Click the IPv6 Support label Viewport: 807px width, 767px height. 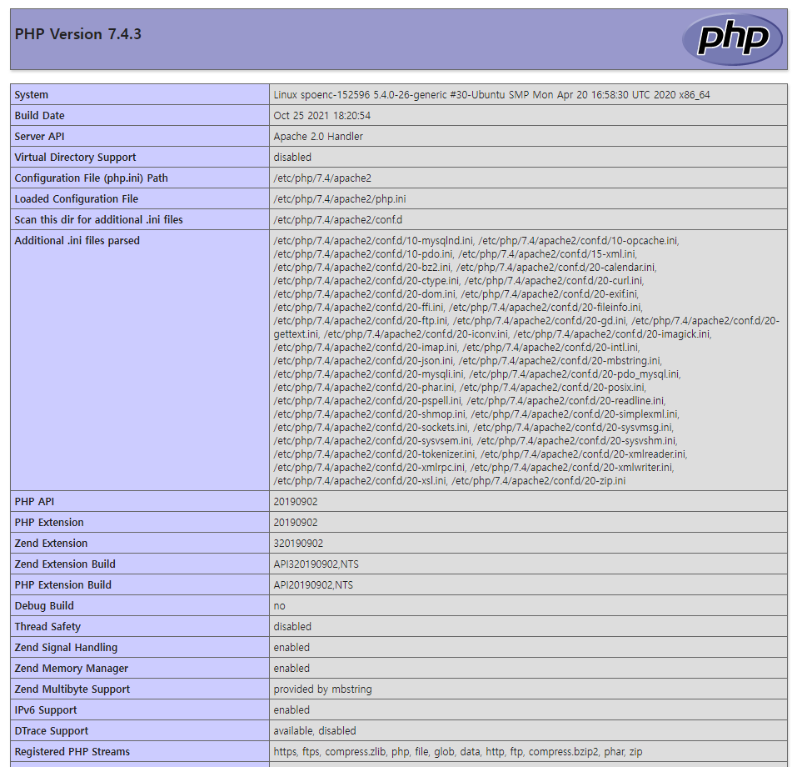(x=45, y=710)
